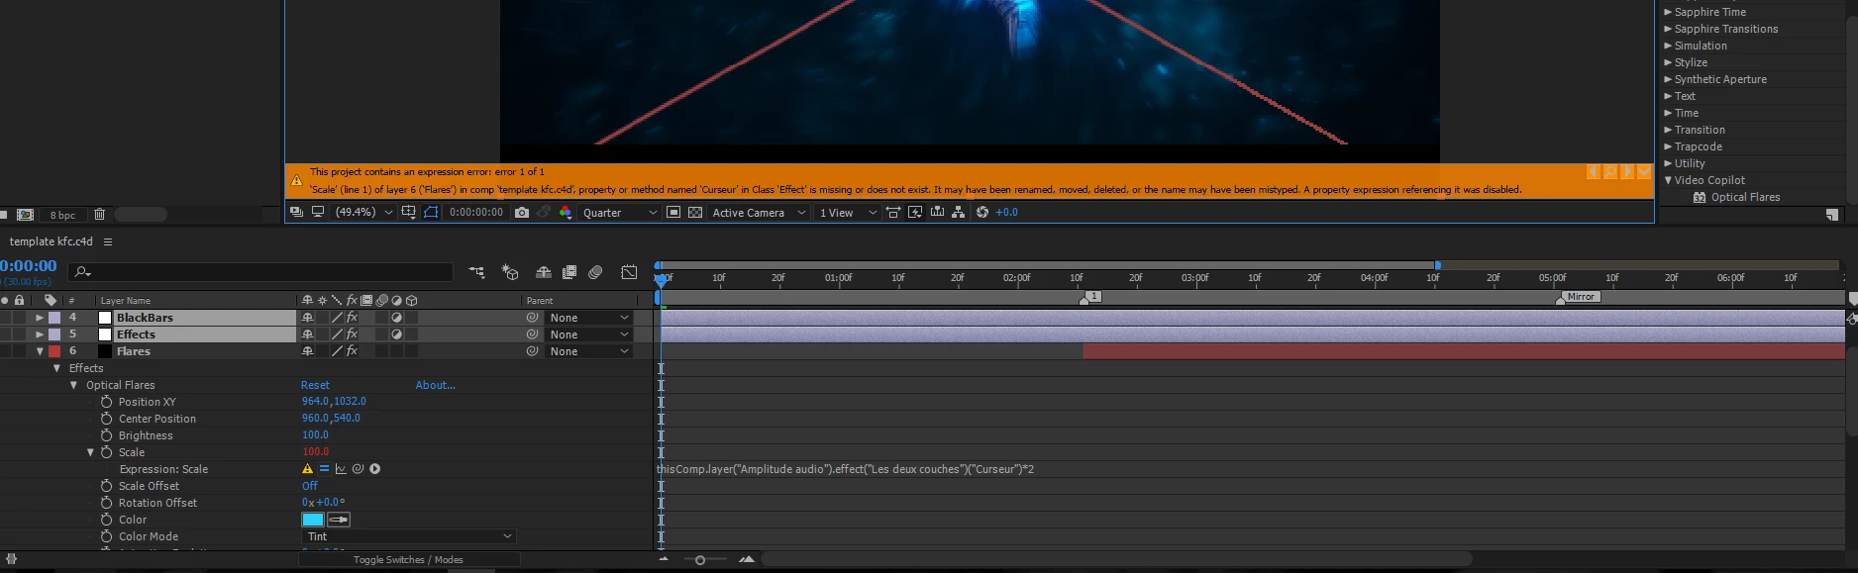
Task: Adjust the +0.0 exposure value
Action: point(1007,212)
